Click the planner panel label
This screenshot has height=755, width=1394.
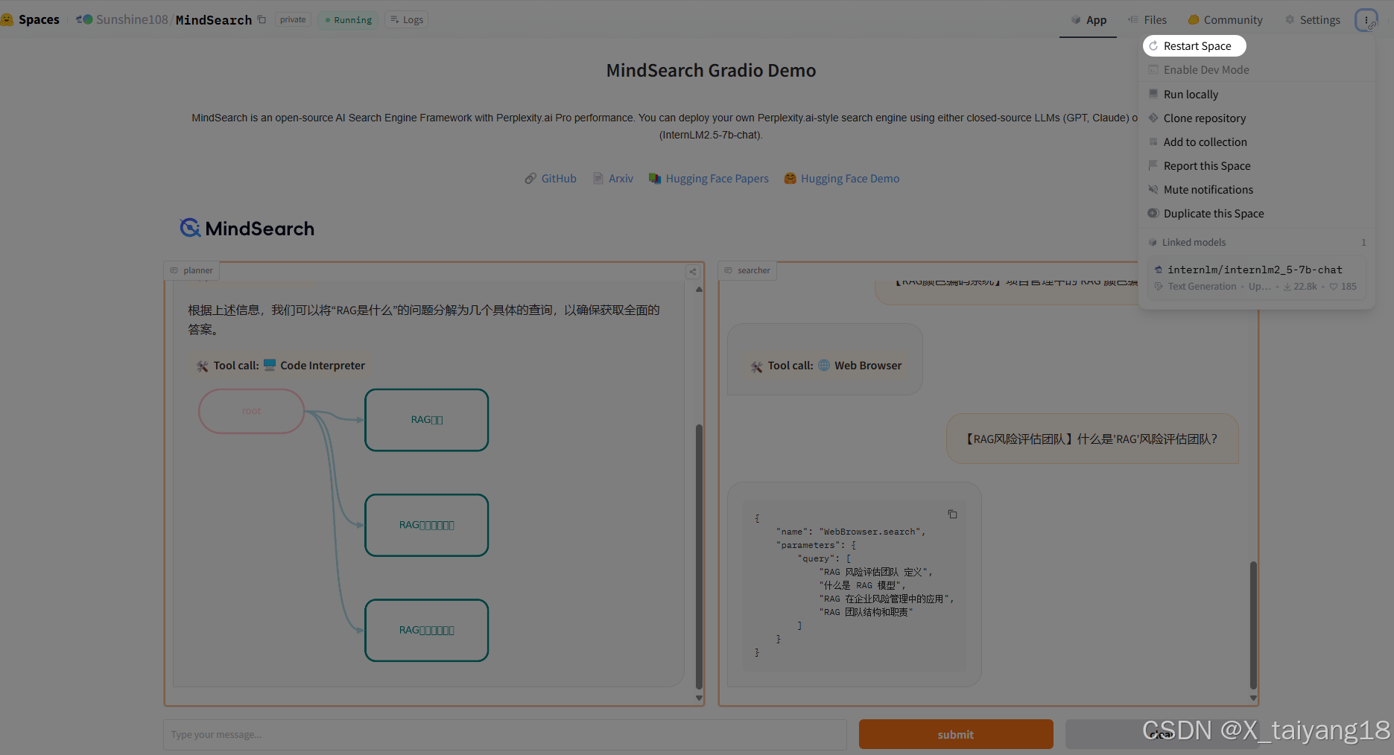[191, 270]
